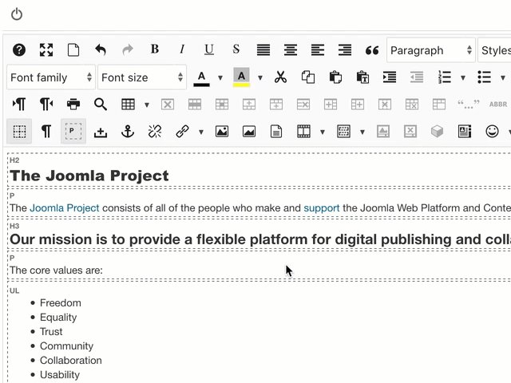Paste clipboard content

[335, 77]
